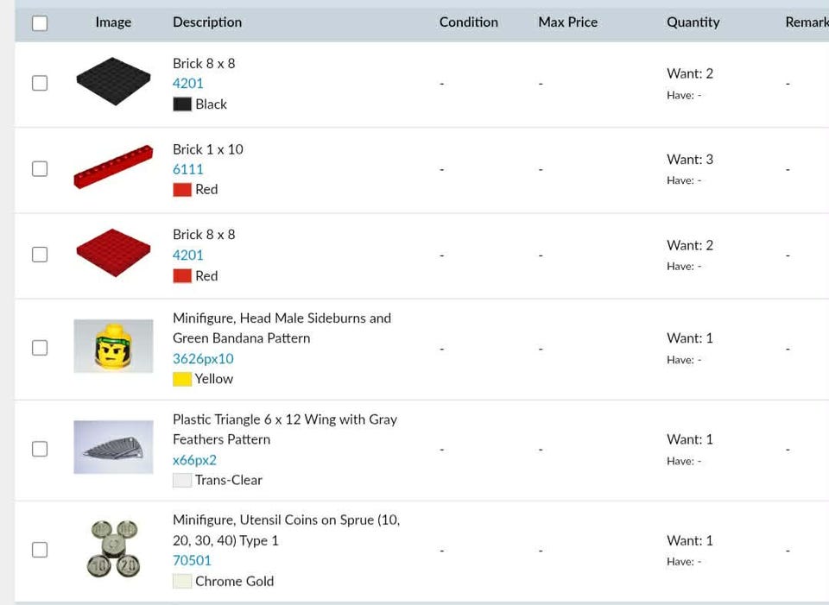This screenshot has width=829, height=605.
Task: Click the Black color swatch
Action: tap(182, 104)
